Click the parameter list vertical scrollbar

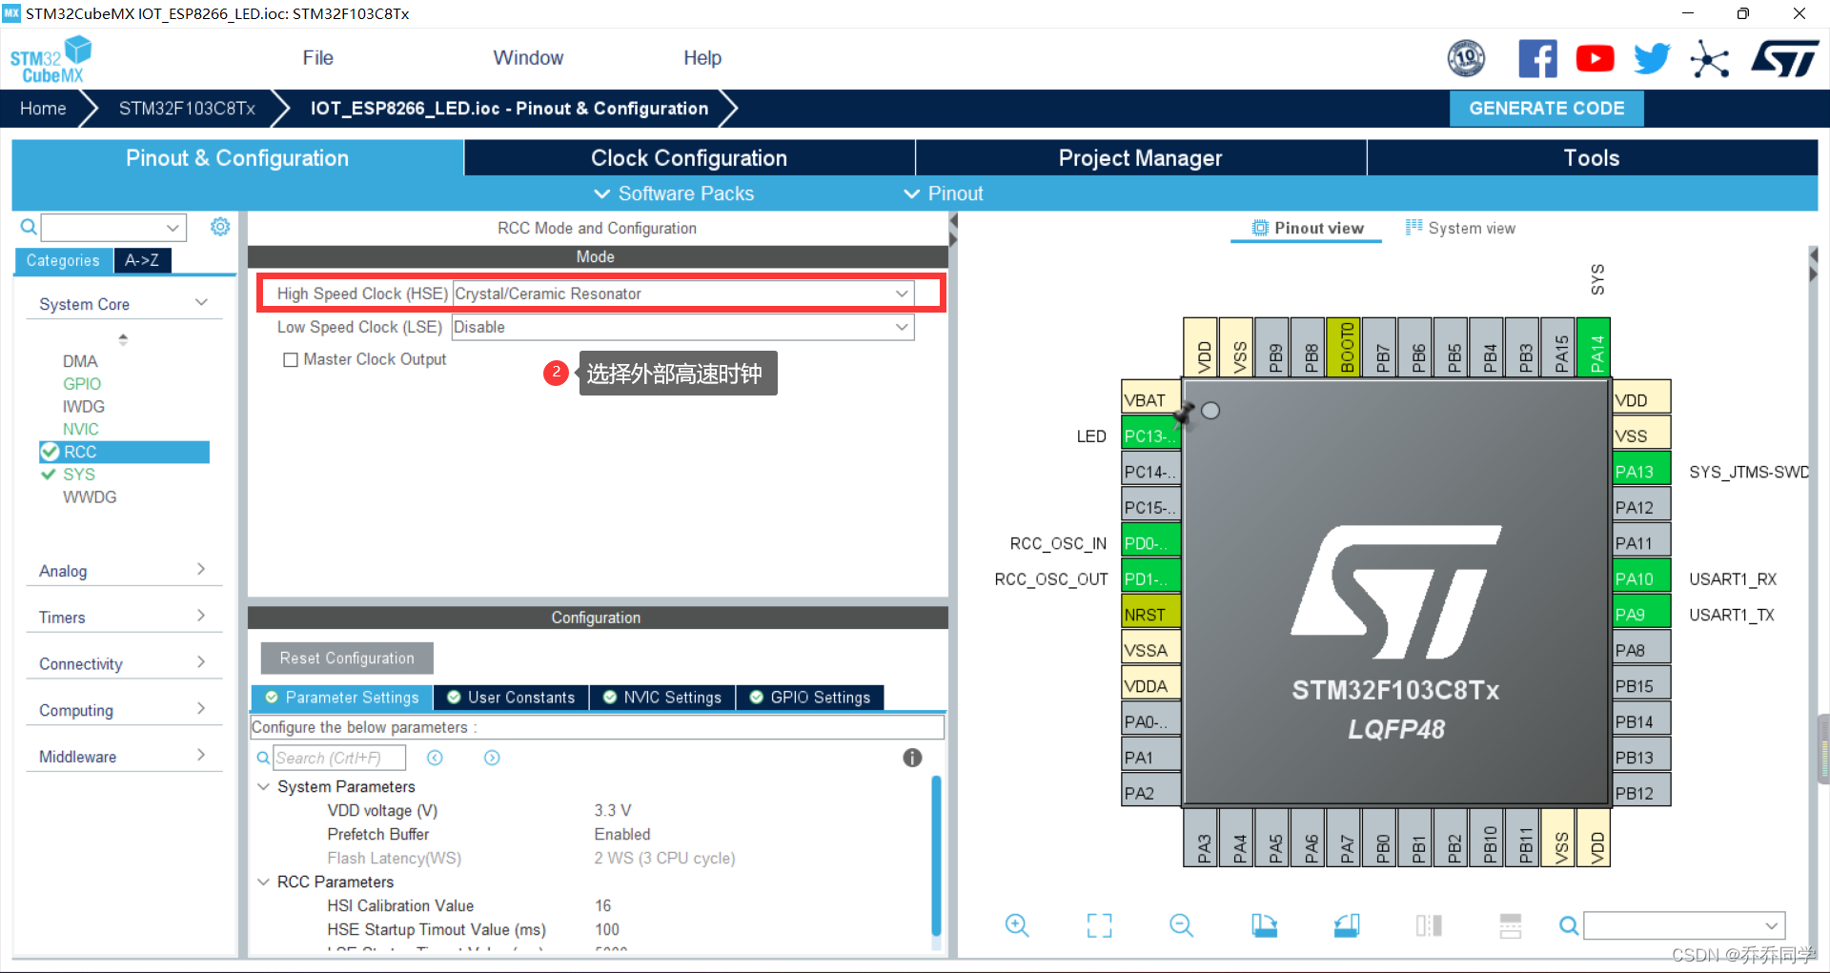(x=936, y=856)
